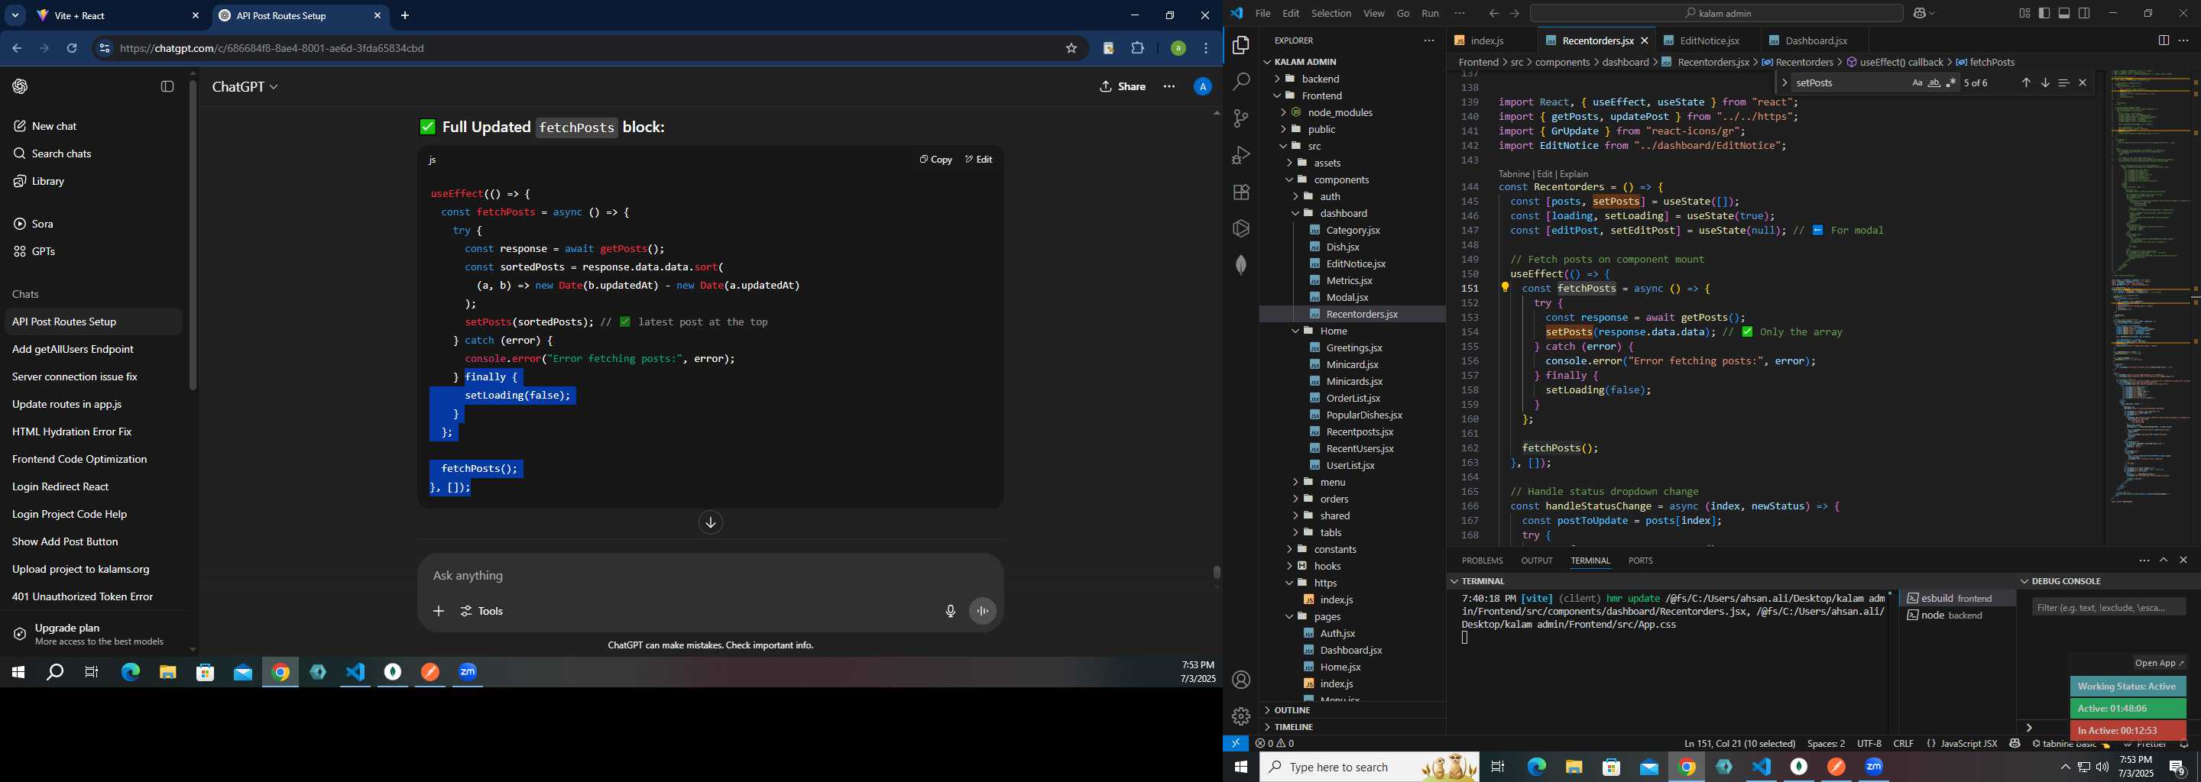The height and width of the screenshot is (782, 2201).
Task: Open VS Code Selection menu
Action: coord(1331,13)
